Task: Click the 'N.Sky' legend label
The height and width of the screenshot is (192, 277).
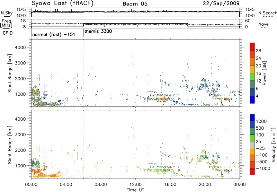Action: [7, 13]
